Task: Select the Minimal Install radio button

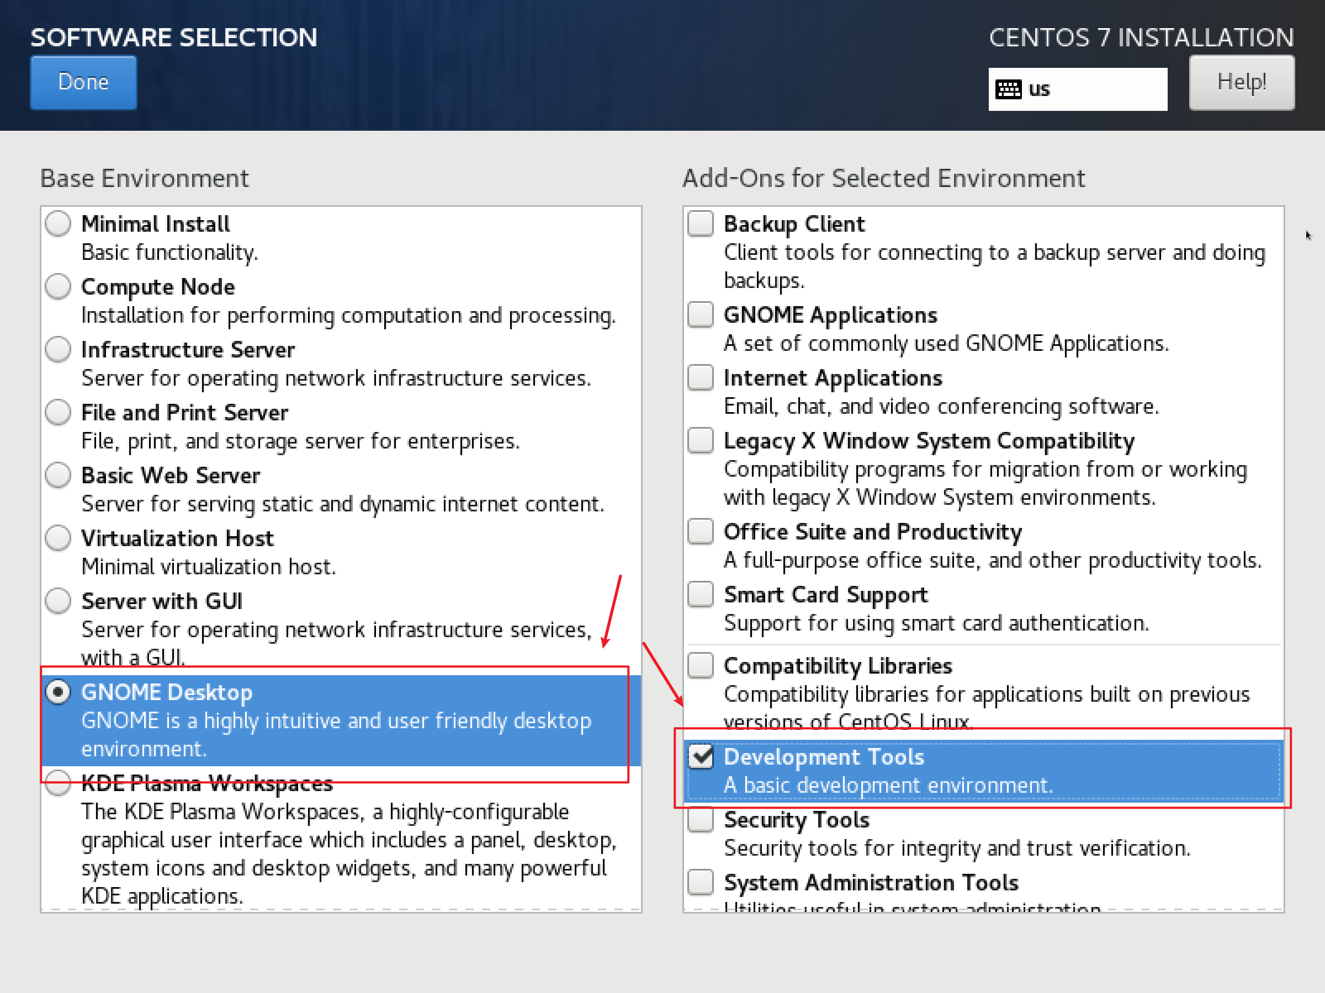Action: point(58,224)
